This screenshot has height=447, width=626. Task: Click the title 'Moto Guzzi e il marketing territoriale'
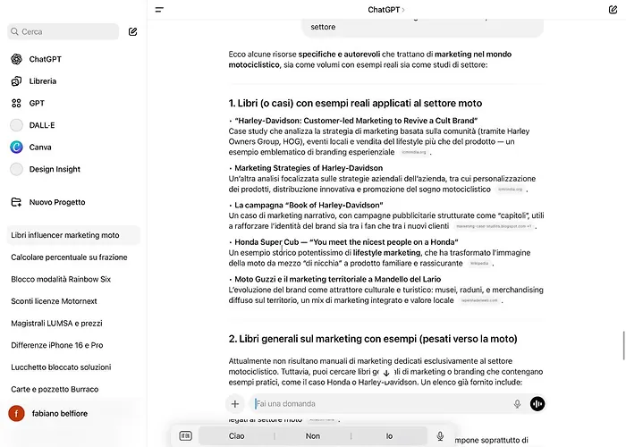[x=338, y=279]
